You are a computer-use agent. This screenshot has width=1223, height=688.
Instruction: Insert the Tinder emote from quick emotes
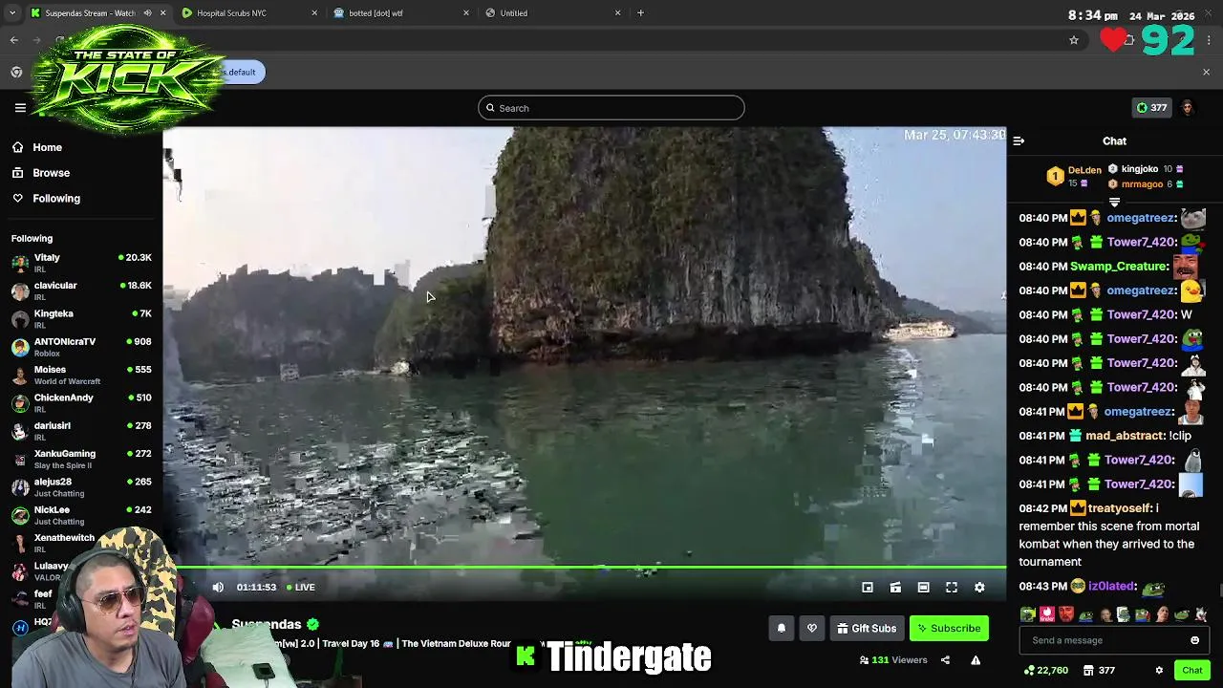1047,614
